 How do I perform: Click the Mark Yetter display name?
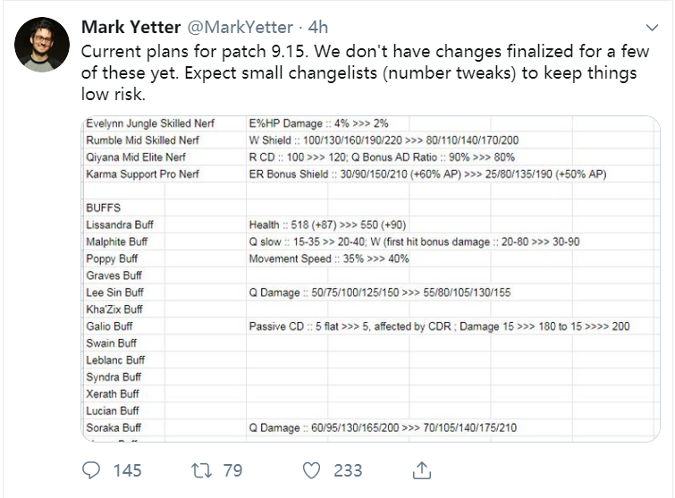pyautogui.click(x=131, y=27)
